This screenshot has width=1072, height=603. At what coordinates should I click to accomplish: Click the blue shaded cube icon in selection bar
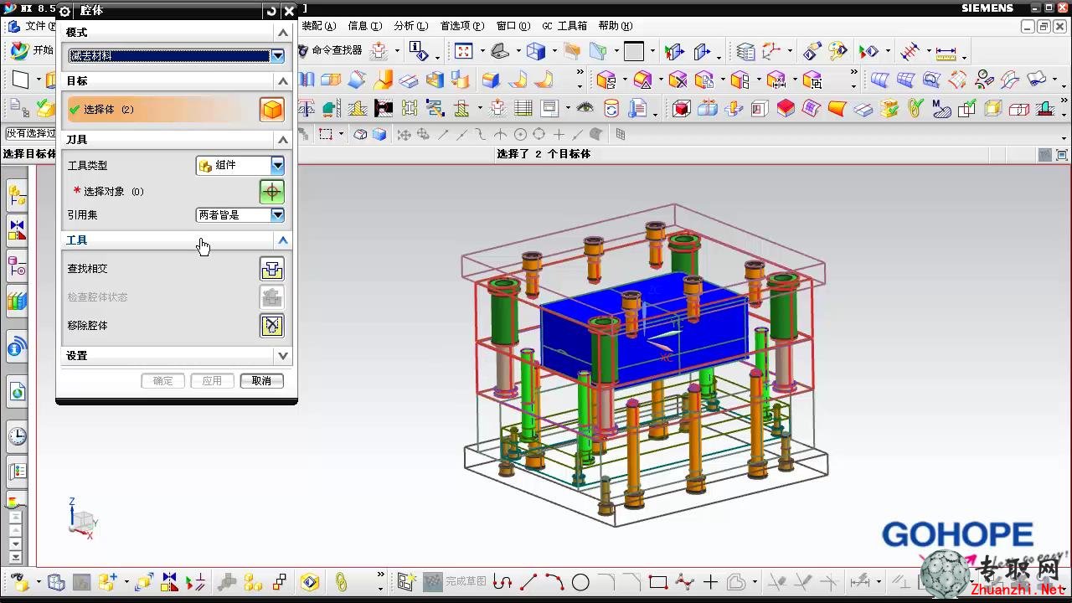coord(379,134)
